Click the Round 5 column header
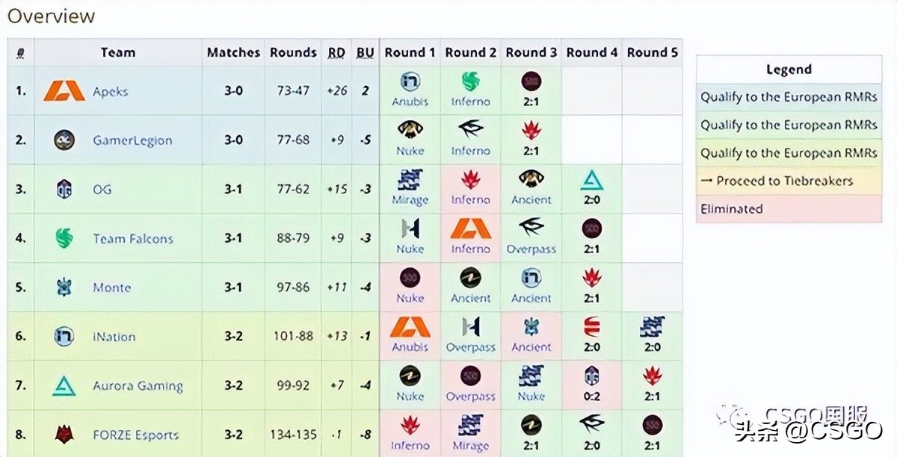Screen dimensions: 897x457 [652, 52]
